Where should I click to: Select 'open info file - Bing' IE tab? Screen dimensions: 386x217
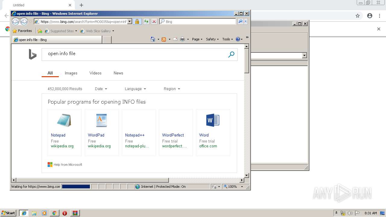point(57,39)
